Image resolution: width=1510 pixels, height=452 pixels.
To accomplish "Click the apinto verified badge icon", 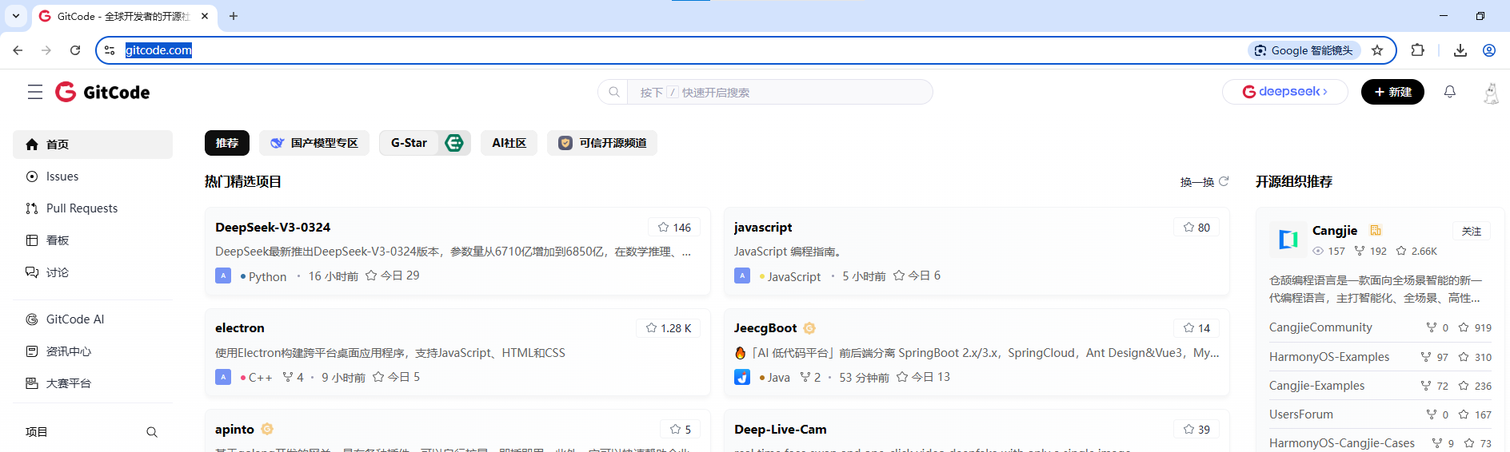I will pos(267,430).
